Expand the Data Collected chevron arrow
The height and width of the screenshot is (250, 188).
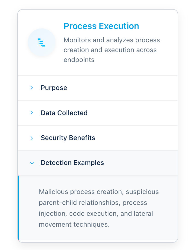coord(32,113)
